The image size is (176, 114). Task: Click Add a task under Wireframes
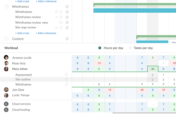click(x=22, y=33)
